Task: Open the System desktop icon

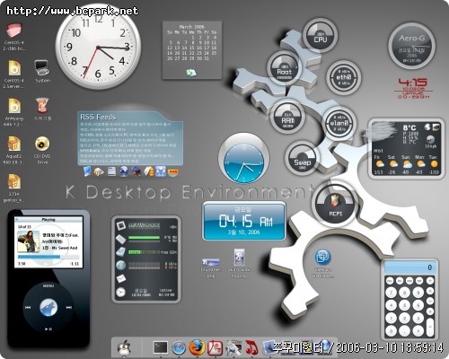Action: (42, 68)
